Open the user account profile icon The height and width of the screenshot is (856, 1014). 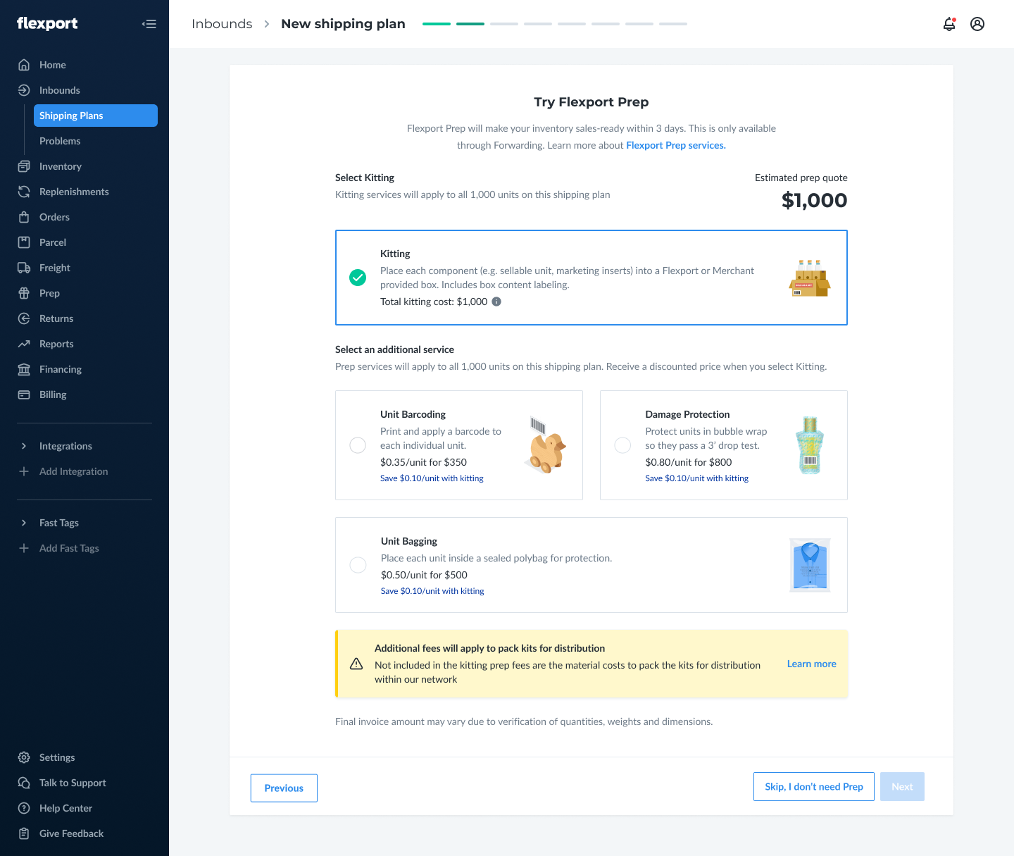(x=977, y=24)
